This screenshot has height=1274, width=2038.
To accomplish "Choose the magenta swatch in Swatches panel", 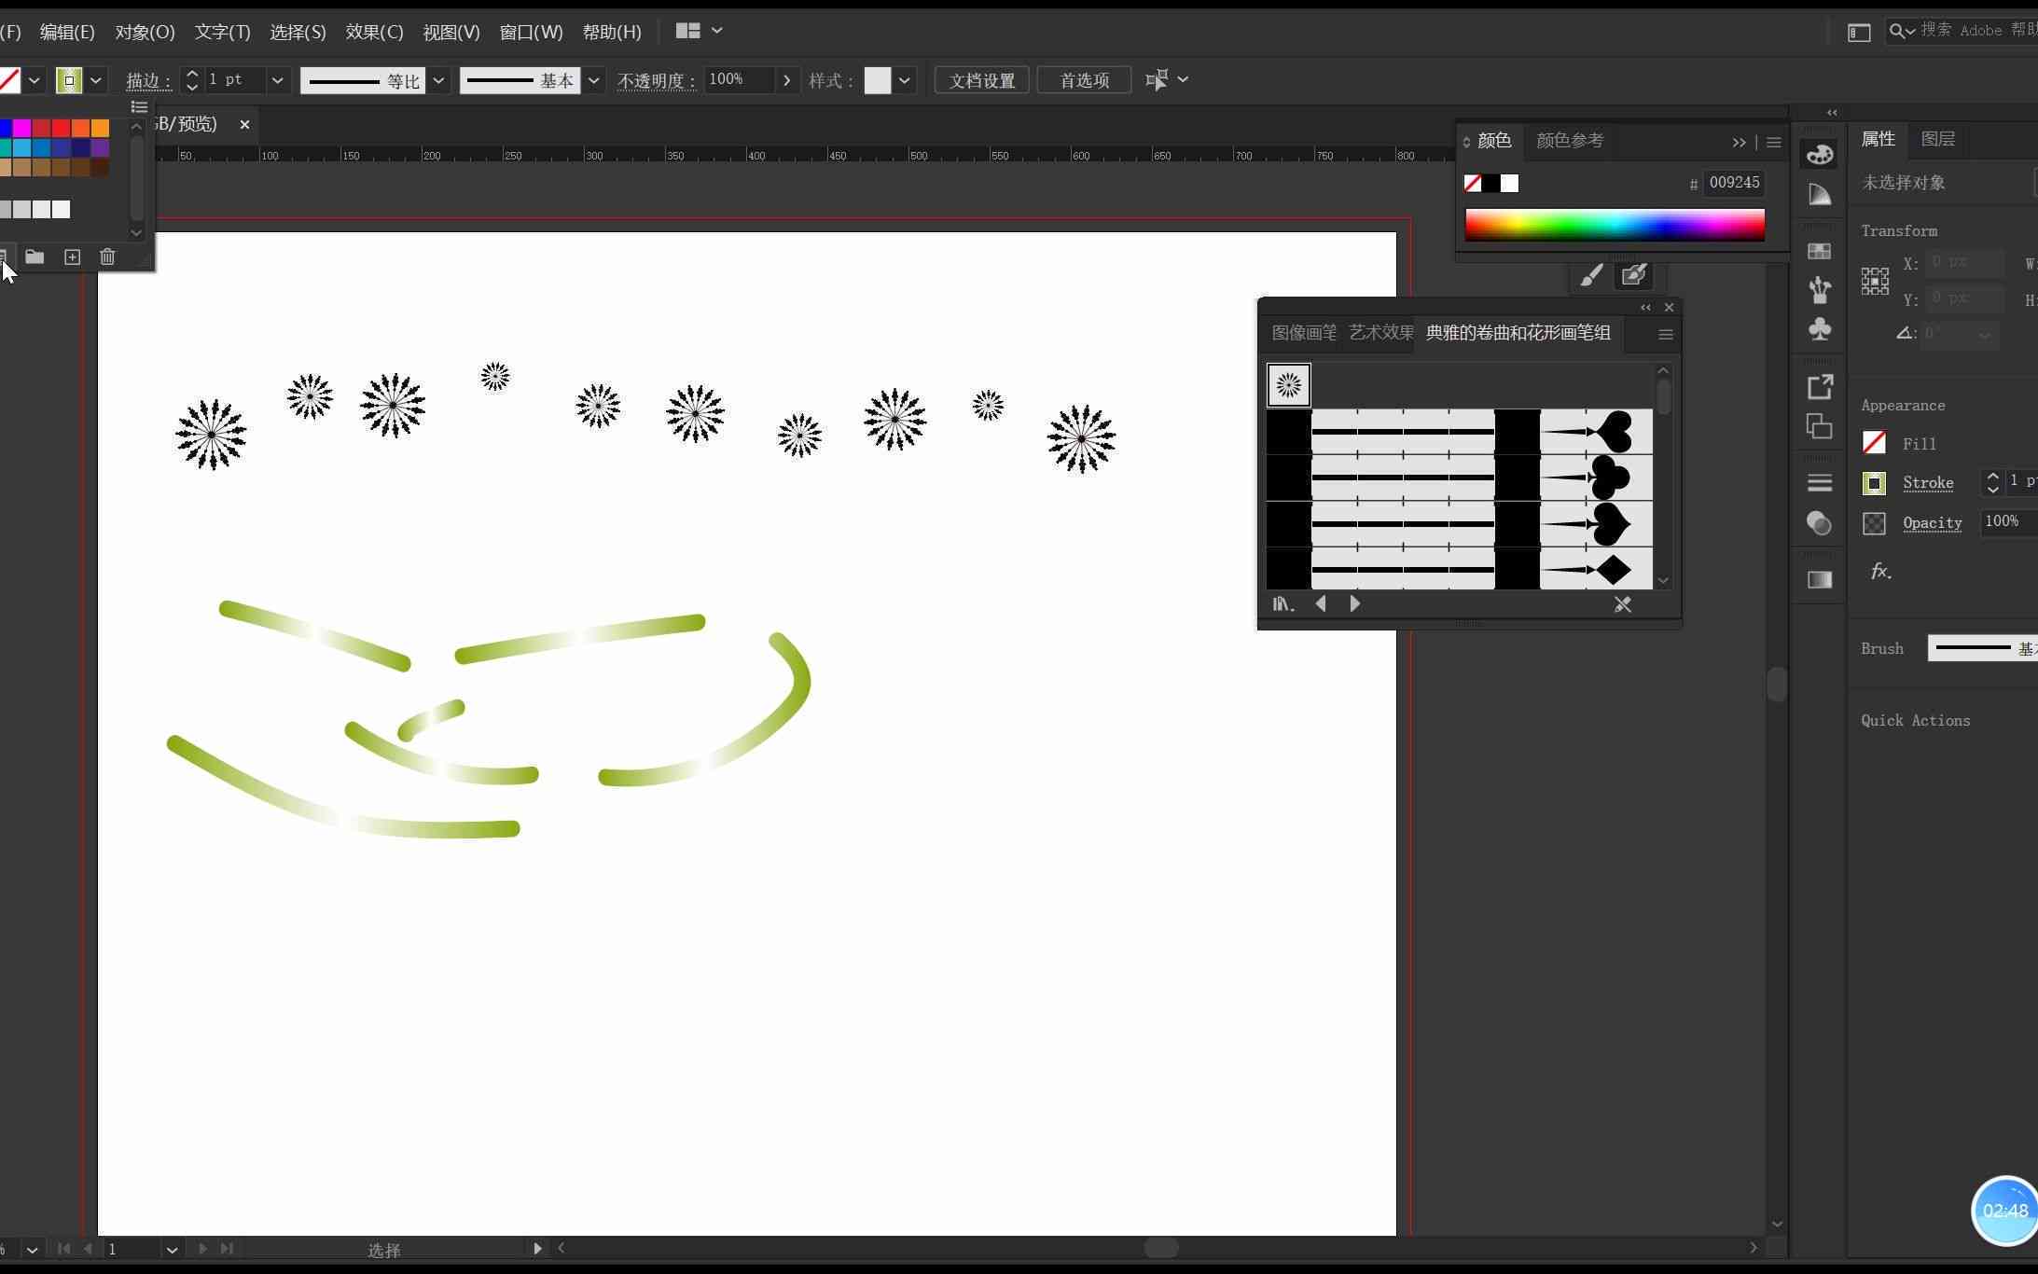I will (x=21, y=128).
